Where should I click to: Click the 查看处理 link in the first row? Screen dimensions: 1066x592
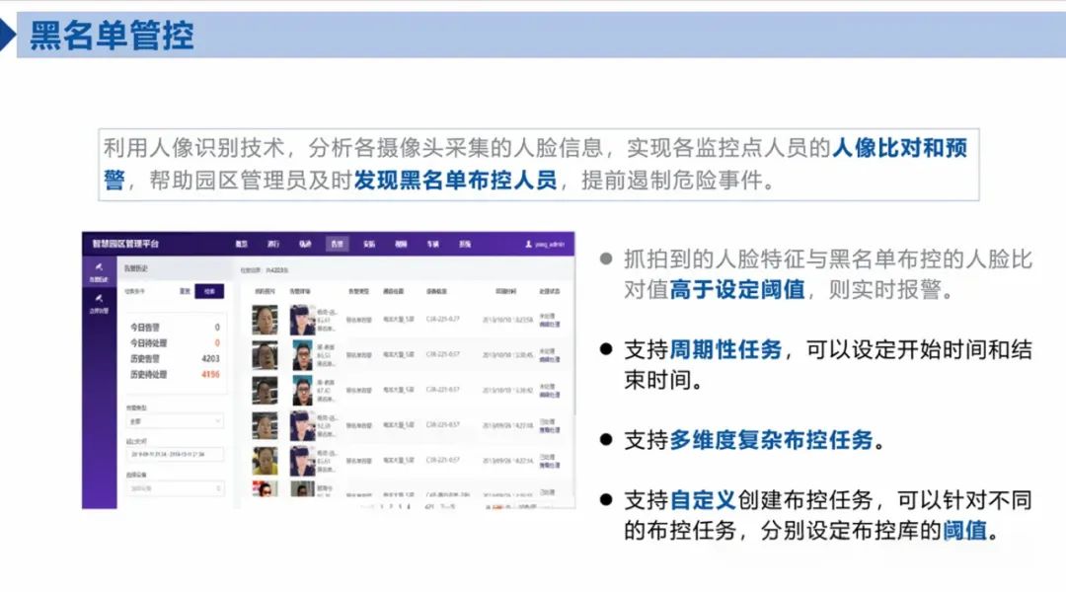pos(550,325)
